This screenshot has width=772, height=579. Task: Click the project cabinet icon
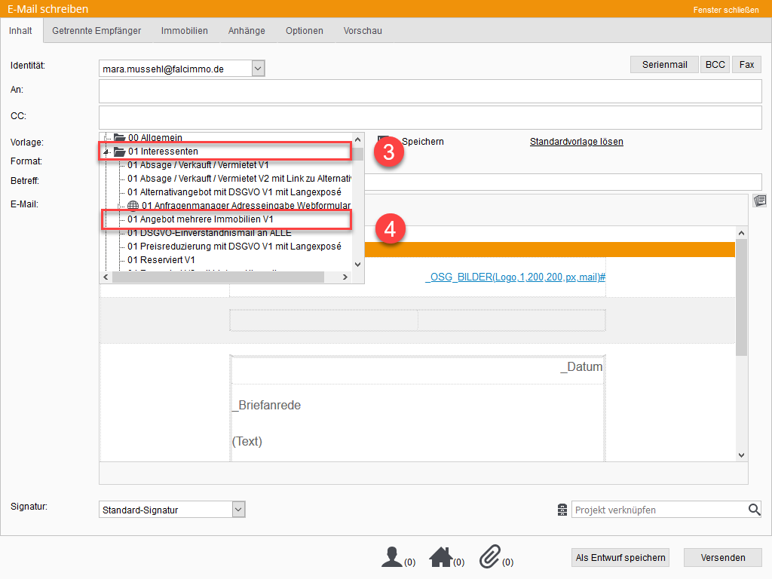pyautogui.click(x=562, y=510)
